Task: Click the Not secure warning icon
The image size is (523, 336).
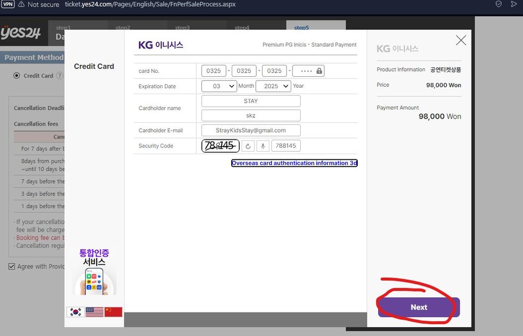Action: tap(21, 4)
